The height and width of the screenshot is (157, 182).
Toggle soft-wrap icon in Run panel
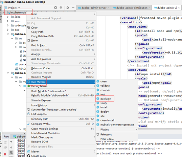coord(11,153)
